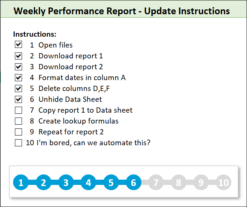Viewport: 247px width, 207px height.
Task: Uncheck the 'Unhide Data Sheet' checkbox
Action: pyautogui.click(x=18, y=100)
